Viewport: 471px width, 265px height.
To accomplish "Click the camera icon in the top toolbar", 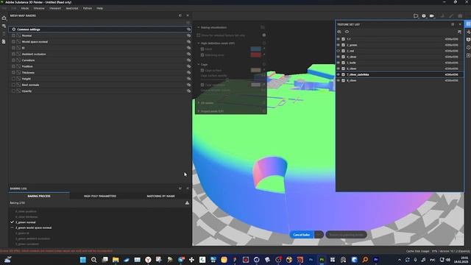I will [x=432, y=15].
